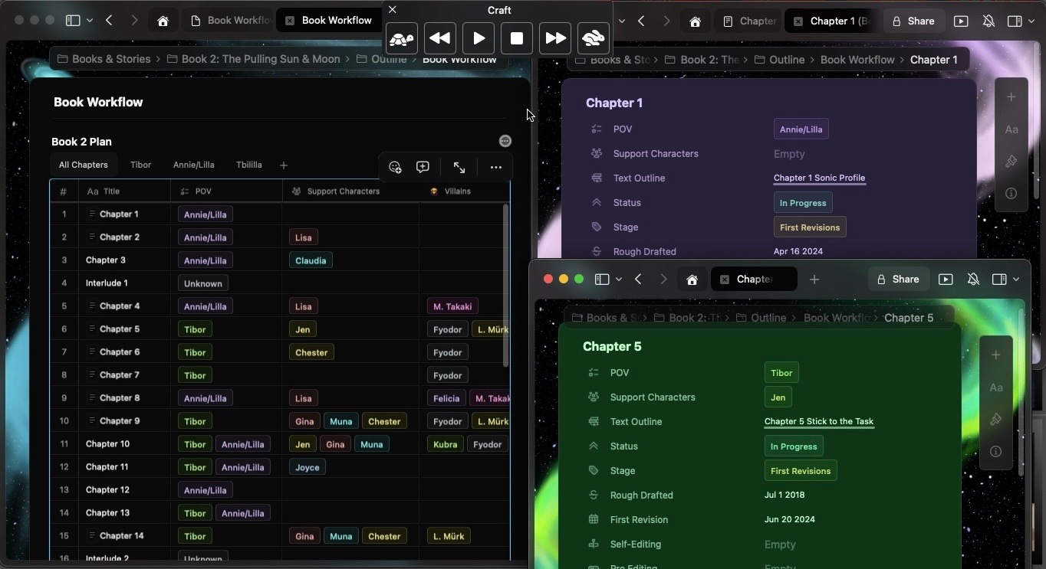Add a comment to the table block

click(423, 167)
